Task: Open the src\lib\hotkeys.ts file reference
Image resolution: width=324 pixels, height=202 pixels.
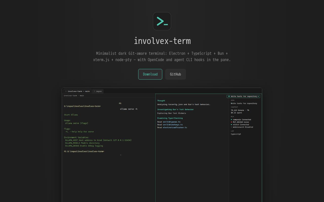Action: click(173, 125)
